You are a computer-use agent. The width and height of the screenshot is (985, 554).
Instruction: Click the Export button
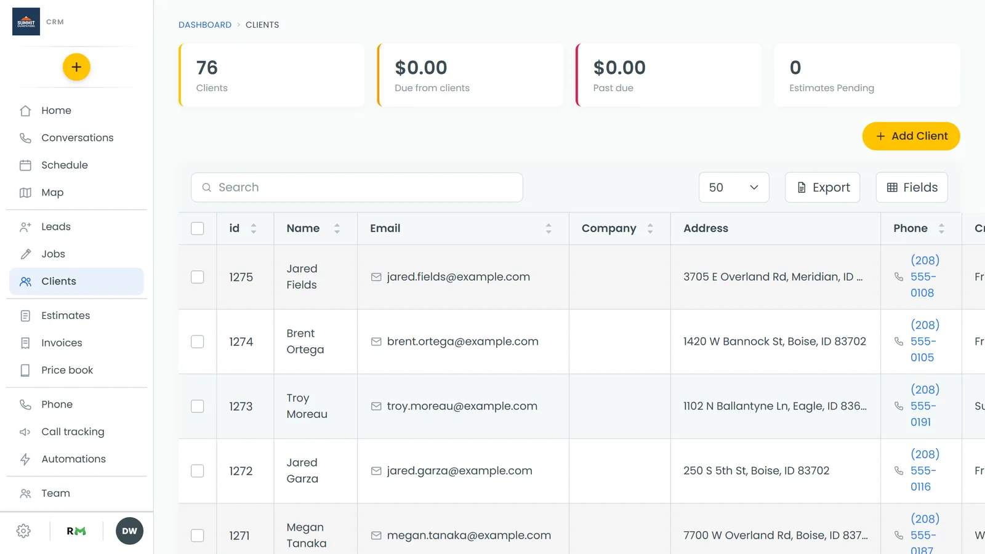(822, 187)
